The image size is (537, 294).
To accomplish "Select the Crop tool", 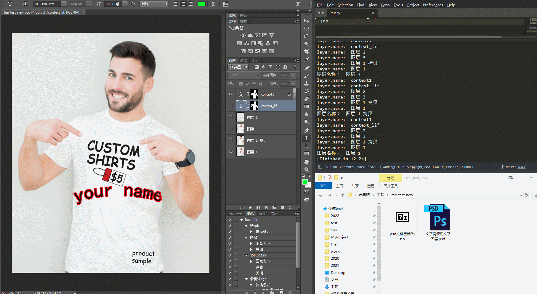I will point(307,52).
